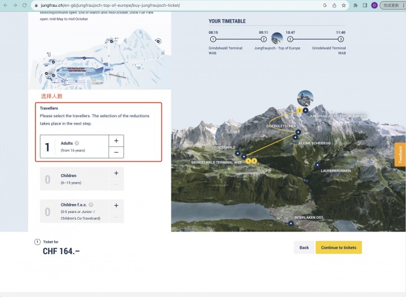Click the Grindelwald station dot on map
Viewport: 406px width, 297px height.
[238, 153]
